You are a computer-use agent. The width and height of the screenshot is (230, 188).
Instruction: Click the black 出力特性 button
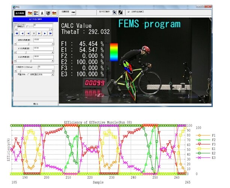[19, 13]
